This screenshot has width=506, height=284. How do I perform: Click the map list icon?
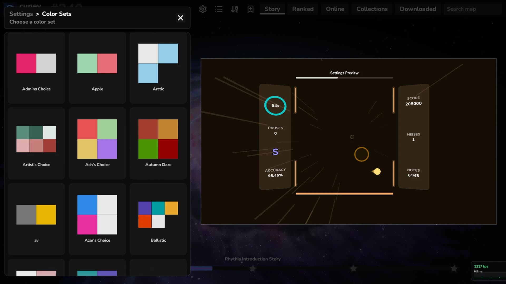tap(218, 9)
